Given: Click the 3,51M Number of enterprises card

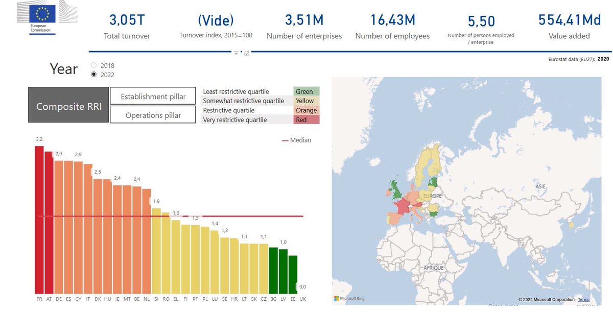Looking at the screenshot, I should [x=304, y=27].
